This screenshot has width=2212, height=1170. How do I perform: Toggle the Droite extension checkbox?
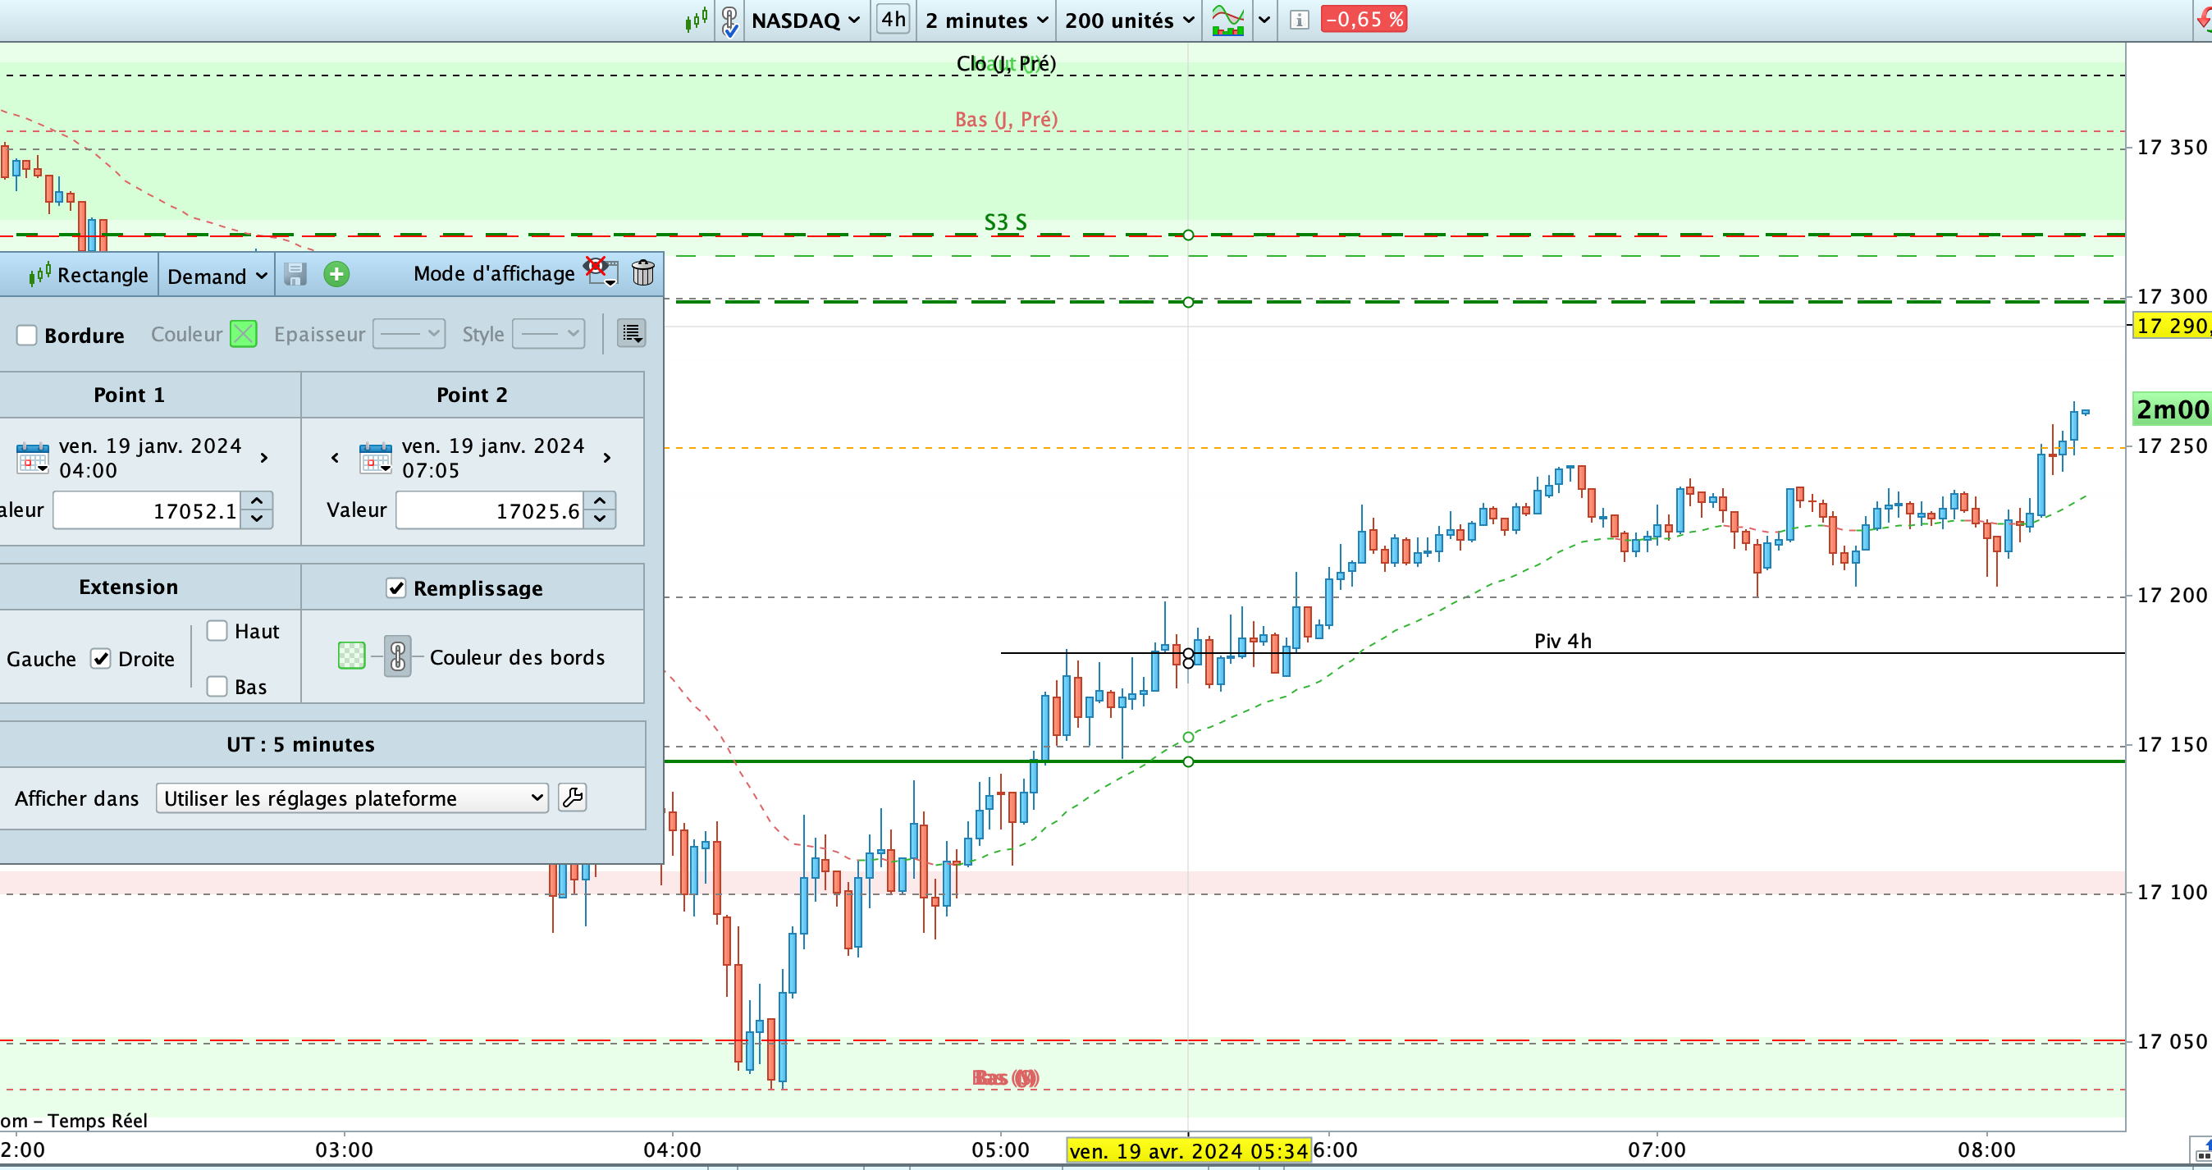pos(101,658)
